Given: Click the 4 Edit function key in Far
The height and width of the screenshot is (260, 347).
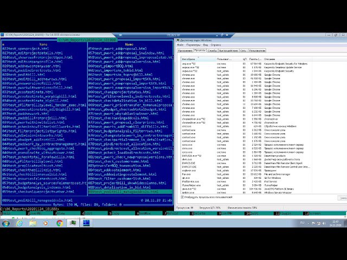Looking at the screenshot, I should pyautogui.click(x=95, y=213).
